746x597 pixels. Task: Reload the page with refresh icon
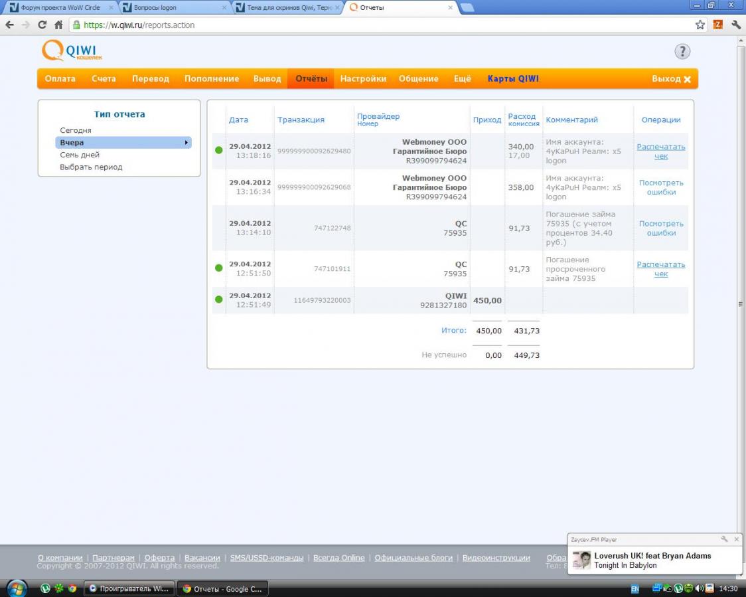point(42,25)
